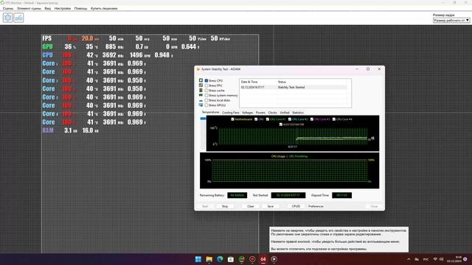Click the monitor icon beside Stress GPU(s)
The height and width of the screenshot is (265, 472).
point(201,105)
